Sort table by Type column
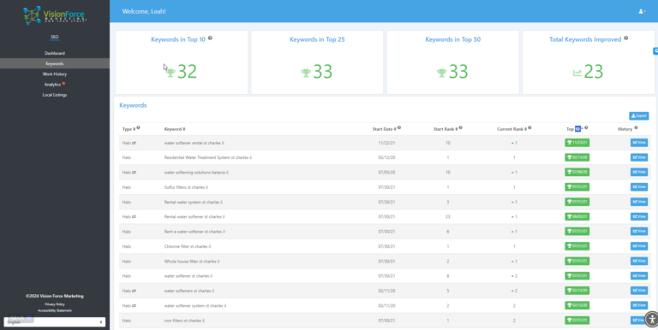Viewport: 658px width, 330px height. pos(129,129)
